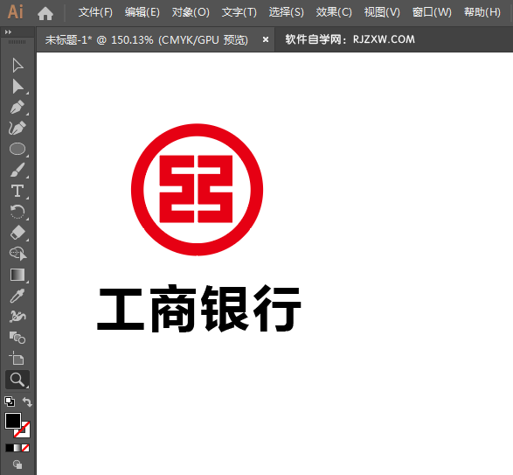Viewport: 513px width, 475px height.
Task: Click the Ai application logo
Action: (16, 12)
